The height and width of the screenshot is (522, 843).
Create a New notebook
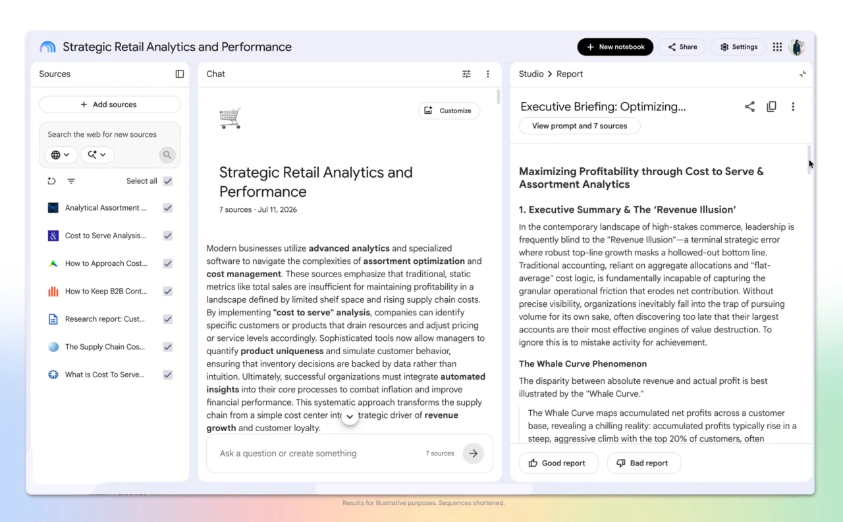pos(615,47)
